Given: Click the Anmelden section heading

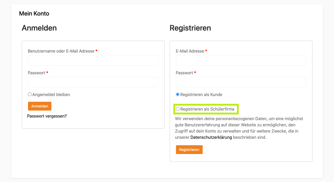Looking at the screenshot, I should click(39, 28).
